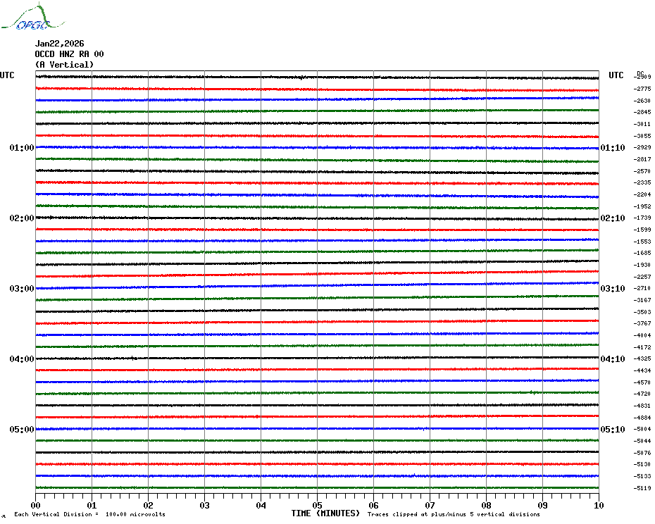
Task: Select the OCCD HNZ RA 00 station text
Action: click(x=69, y=54)
